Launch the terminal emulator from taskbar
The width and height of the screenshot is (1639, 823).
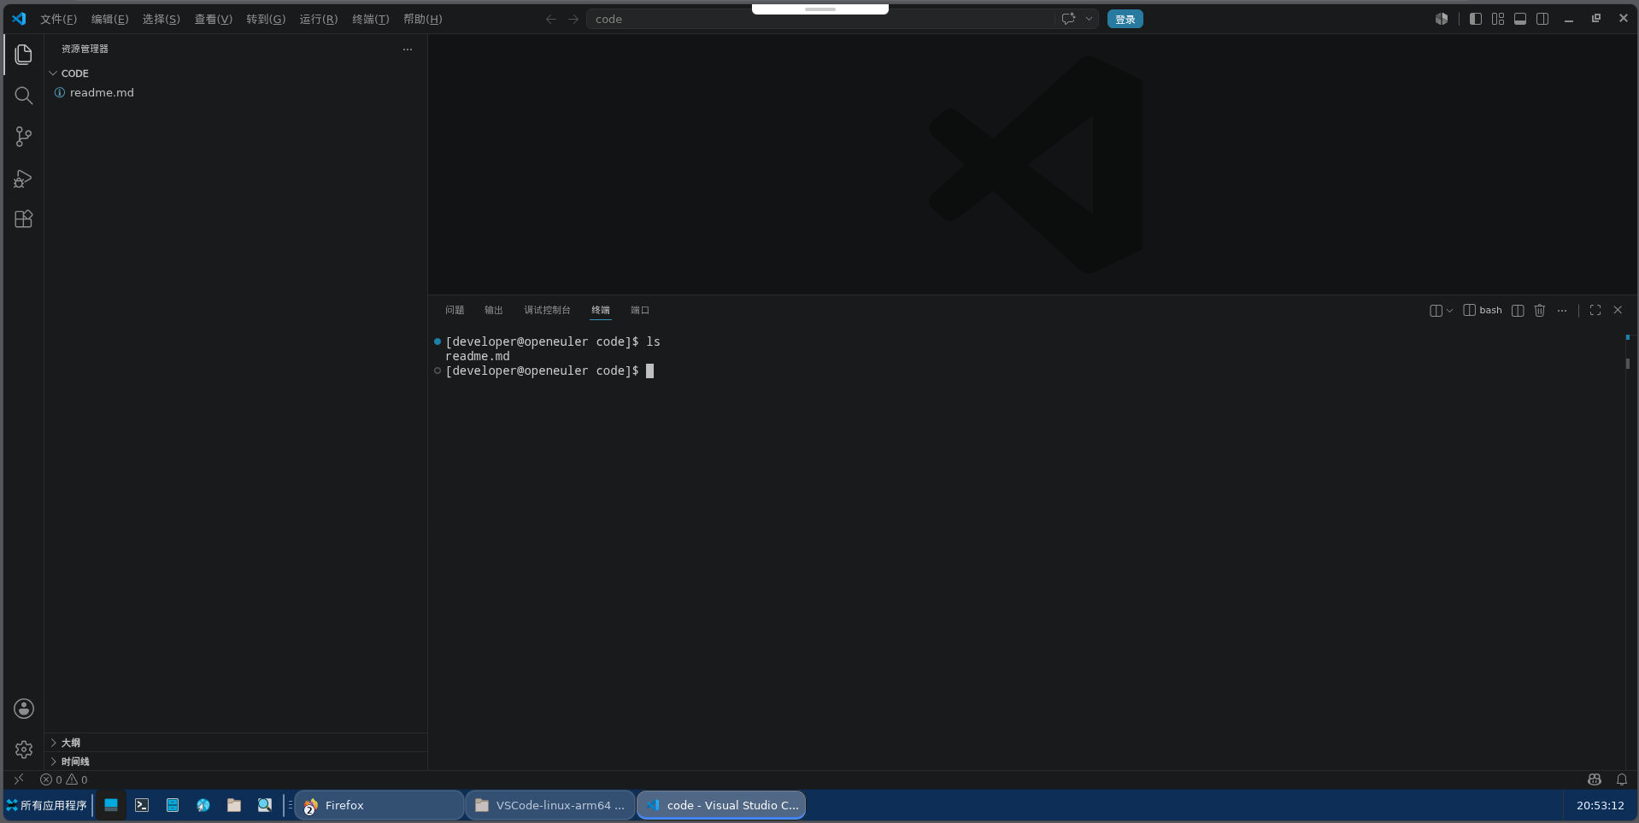tap(142, 805)
